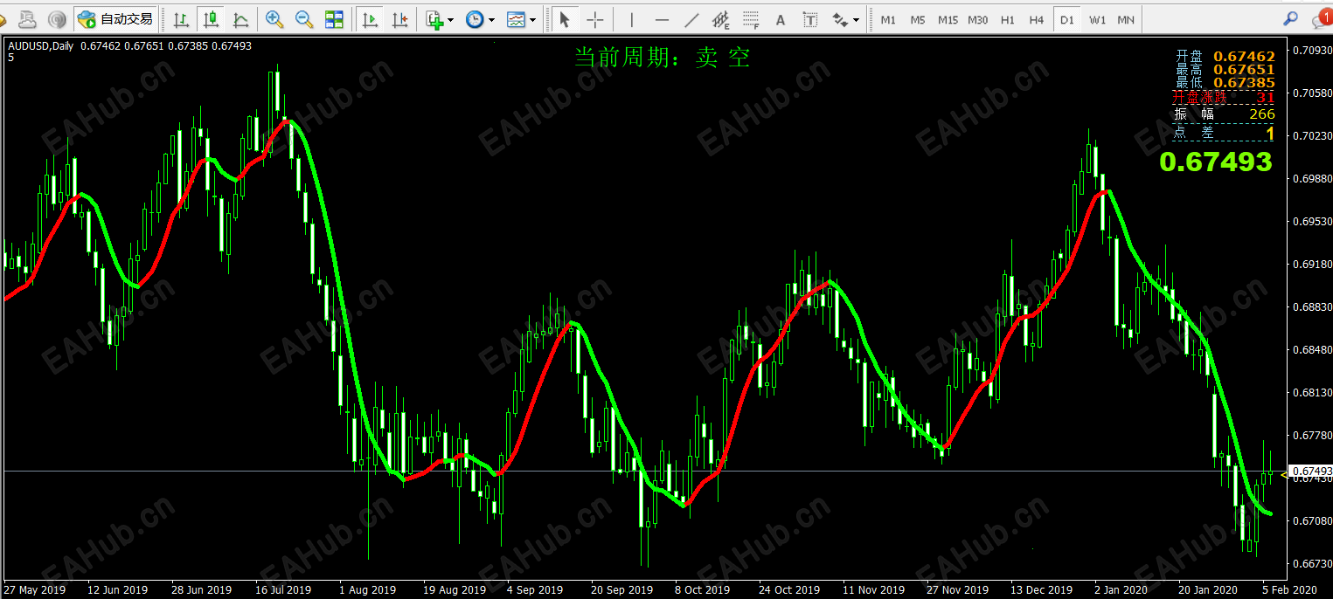Select the D1 daily timeframe
This screenshot has height=599, width=1333.
click(1066, 19)
